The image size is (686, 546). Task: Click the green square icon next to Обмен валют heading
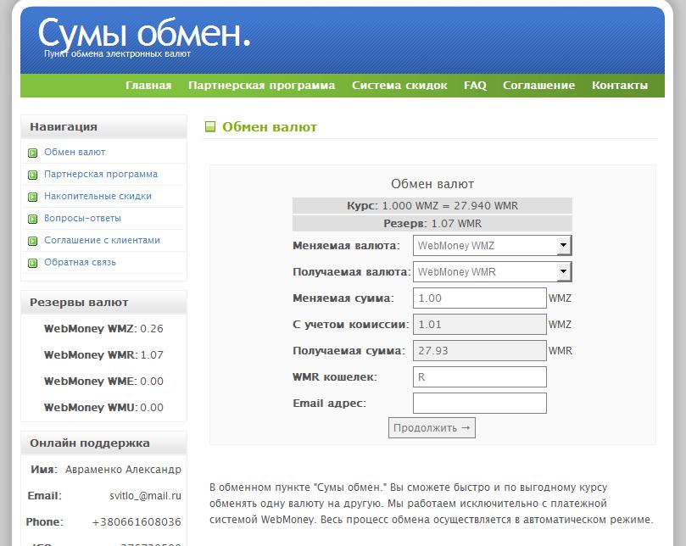pos(210,127)
